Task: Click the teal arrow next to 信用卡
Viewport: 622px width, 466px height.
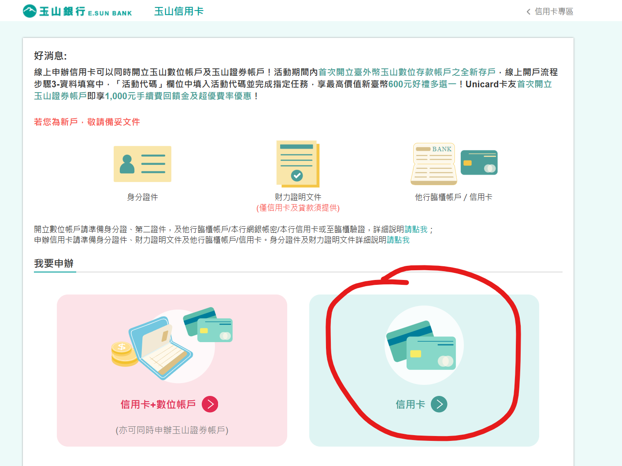Action: click(439, 404)
